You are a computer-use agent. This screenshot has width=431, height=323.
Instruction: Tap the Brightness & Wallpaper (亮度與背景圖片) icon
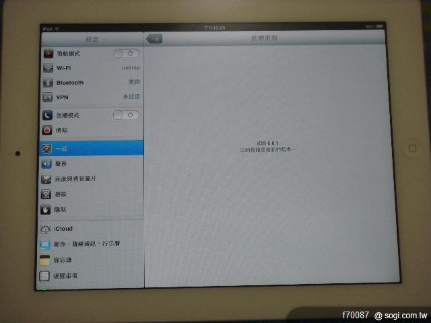(x=47, y=179)
